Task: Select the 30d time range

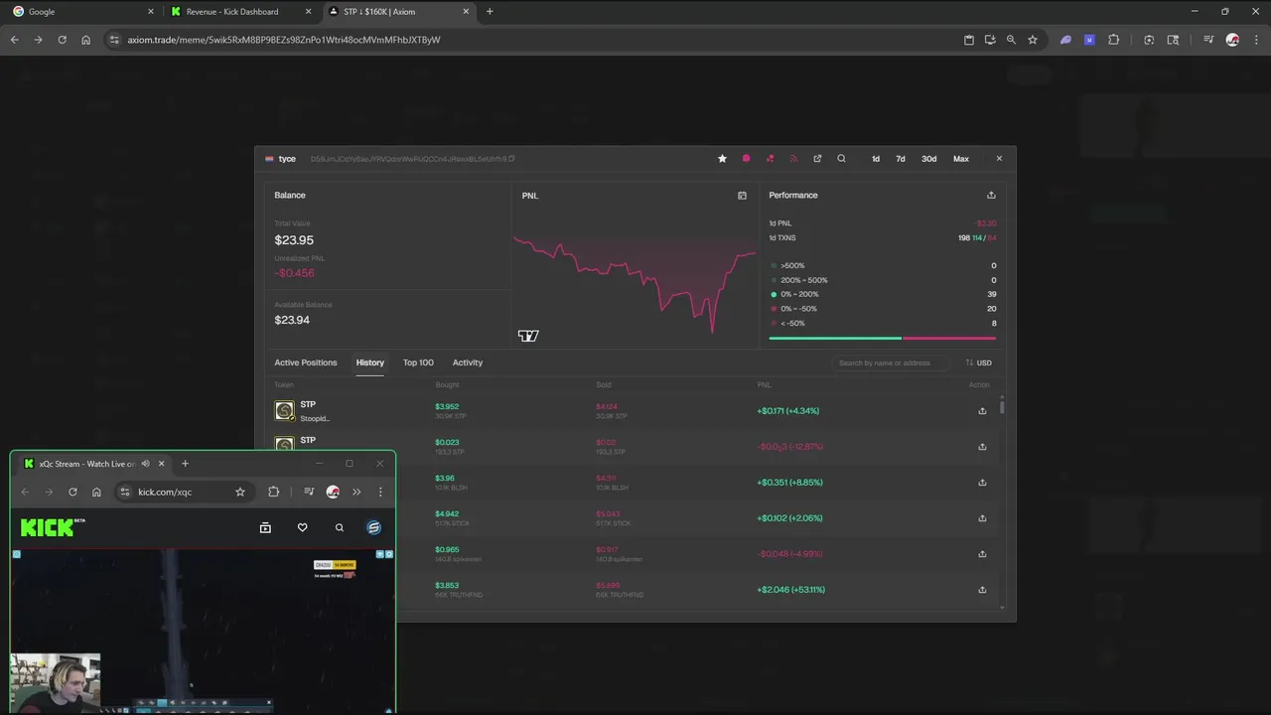Action: [928, 159]
